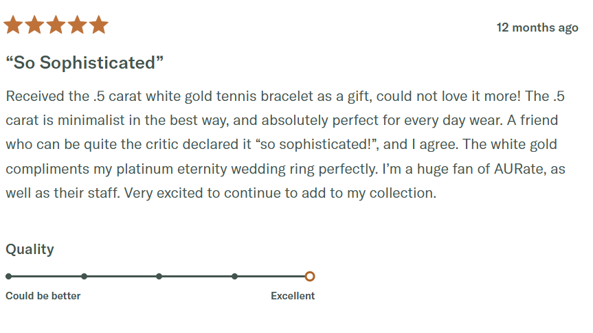Screen dimensions: 593x333
Task: Select the middle dot on the Quality scale
Action: click(159, 277)
